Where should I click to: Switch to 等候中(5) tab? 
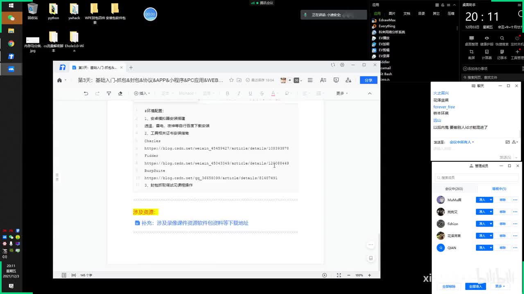click(x=499, y=189)
